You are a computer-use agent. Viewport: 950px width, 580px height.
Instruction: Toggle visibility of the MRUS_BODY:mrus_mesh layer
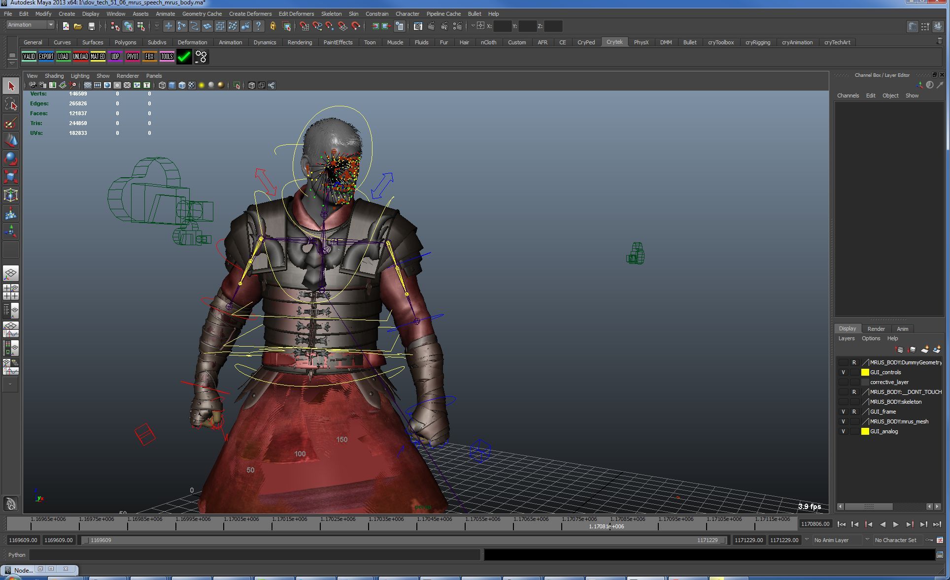coord(843,421)
